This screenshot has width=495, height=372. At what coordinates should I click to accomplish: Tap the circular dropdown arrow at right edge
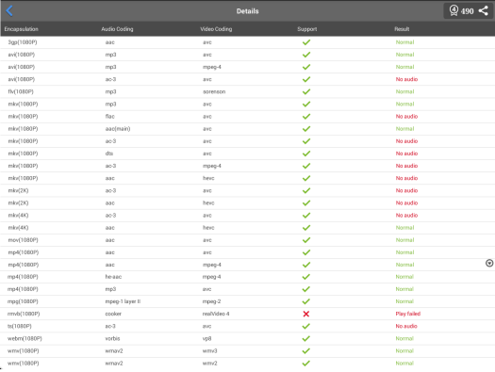tap(489, 263)
